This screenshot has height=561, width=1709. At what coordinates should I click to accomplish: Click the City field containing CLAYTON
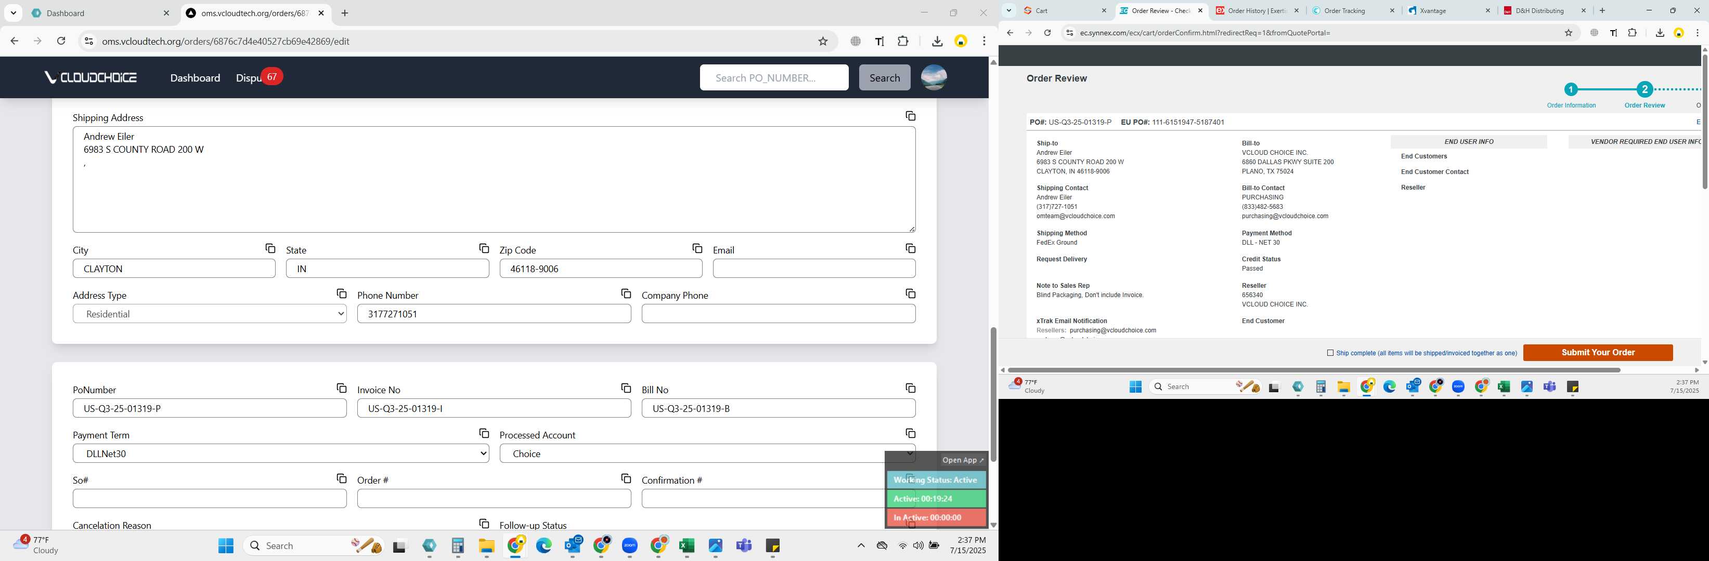tap(174, 268)
